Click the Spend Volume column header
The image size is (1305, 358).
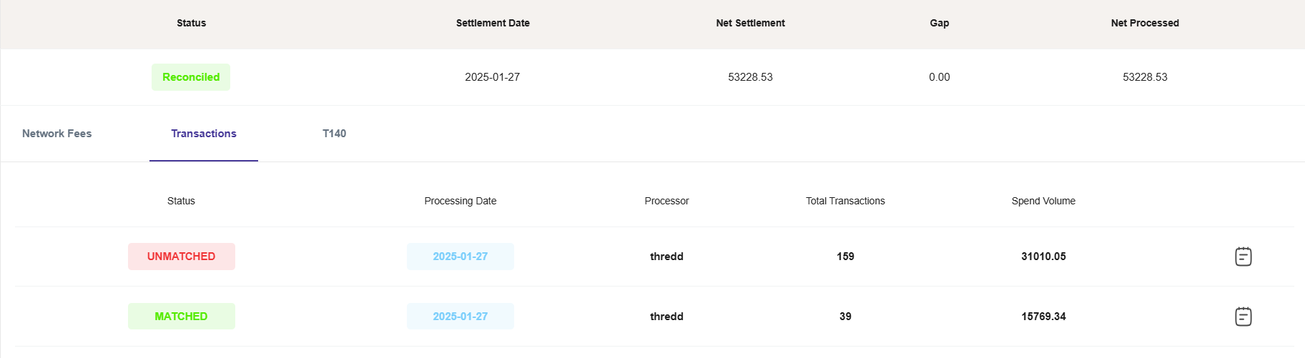click(x=1043, y=201)
